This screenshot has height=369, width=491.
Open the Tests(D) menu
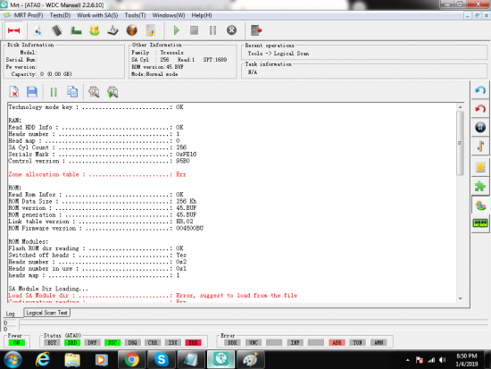60,15
